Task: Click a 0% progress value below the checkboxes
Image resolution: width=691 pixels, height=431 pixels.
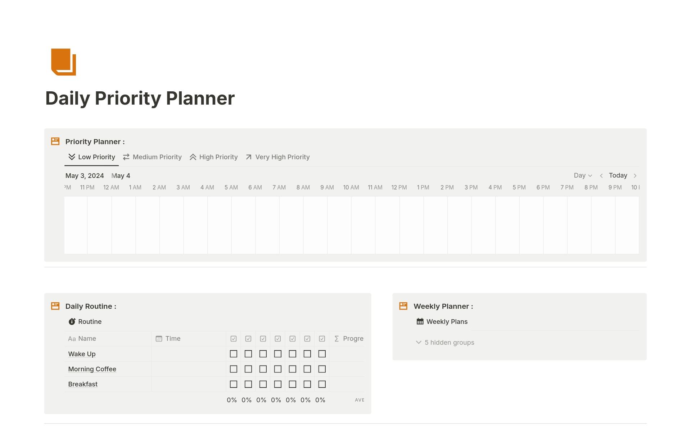Action: click(232, 400)
